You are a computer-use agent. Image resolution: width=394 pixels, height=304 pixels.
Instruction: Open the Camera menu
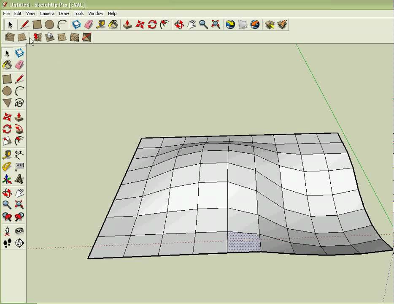pos(47,14)
